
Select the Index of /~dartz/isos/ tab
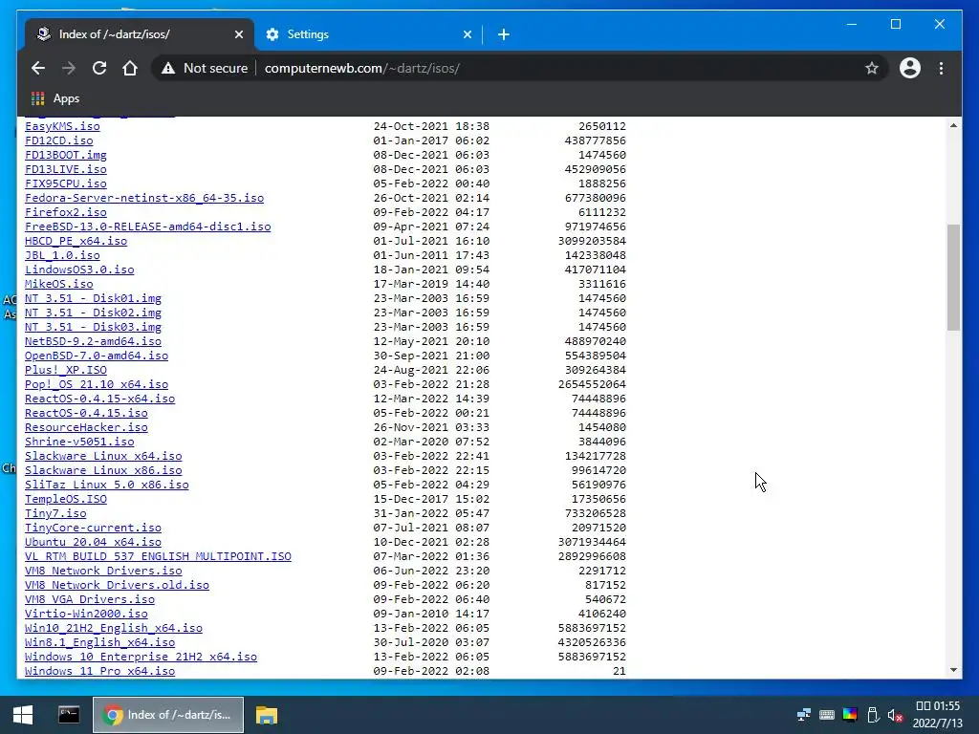pos(139,34)
